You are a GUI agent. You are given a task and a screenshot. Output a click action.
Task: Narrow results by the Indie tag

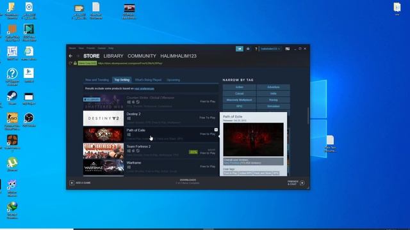click(x=274, y=93)
